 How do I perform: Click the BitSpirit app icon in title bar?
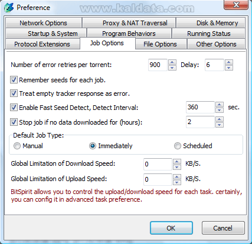pyautogui.click(x=9, y=8)
